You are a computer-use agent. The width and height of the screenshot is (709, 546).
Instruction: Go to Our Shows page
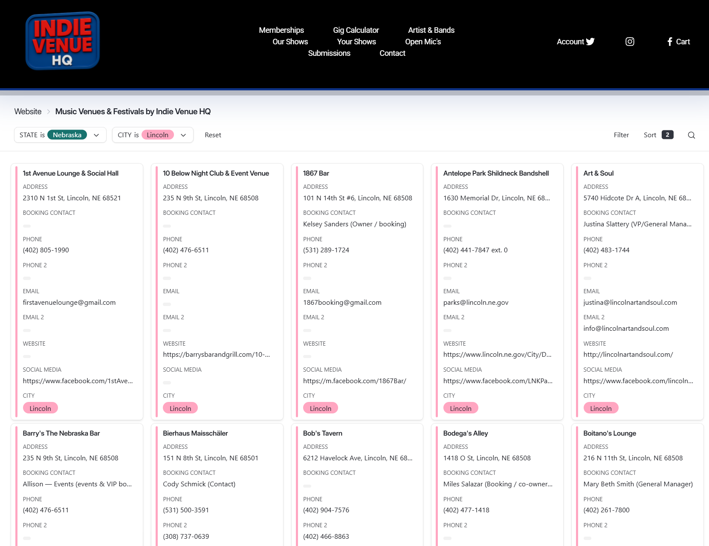pos(290,42)
